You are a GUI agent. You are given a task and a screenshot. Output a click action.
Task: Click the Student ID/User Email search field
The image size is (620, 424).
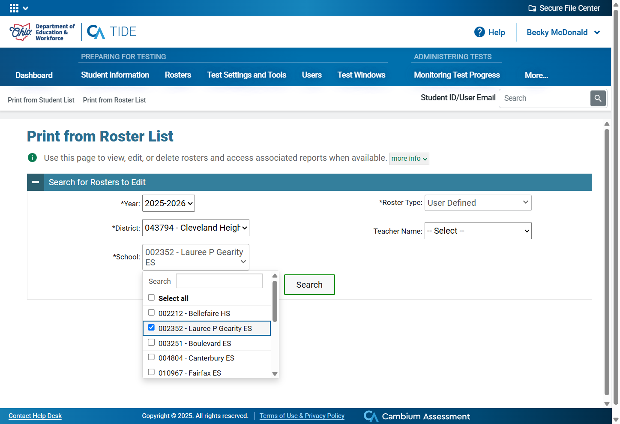coord(545,98)
